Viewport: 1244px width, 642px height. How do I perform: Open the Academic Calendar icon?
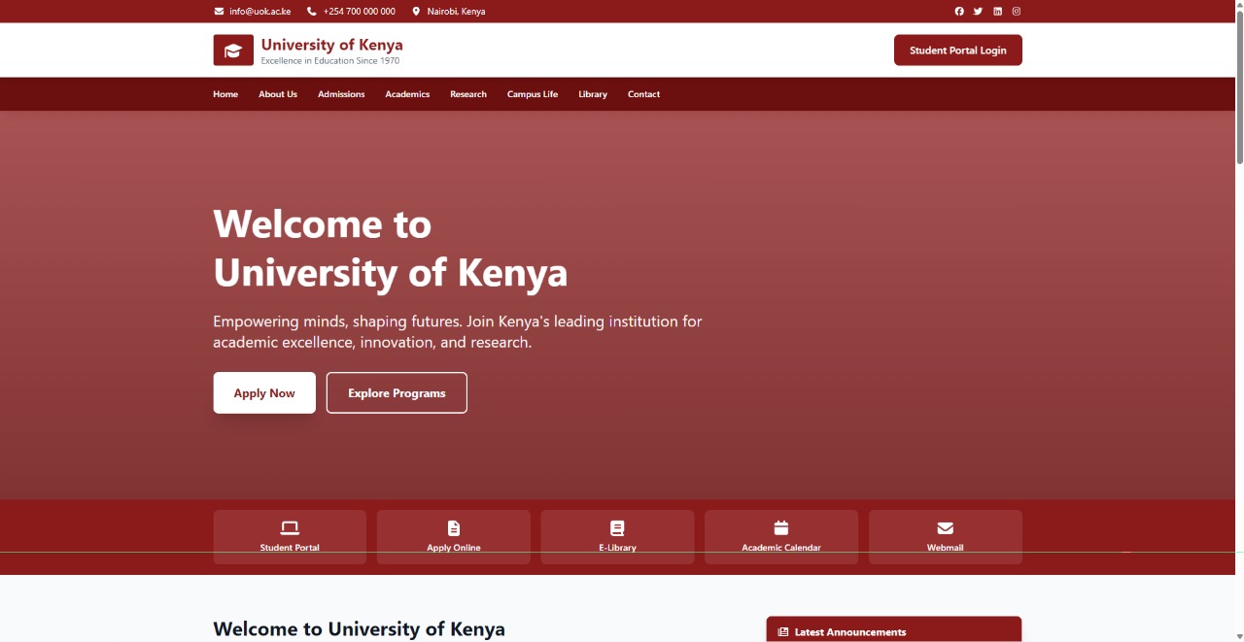pyautogui.click(x=780, y=527)
